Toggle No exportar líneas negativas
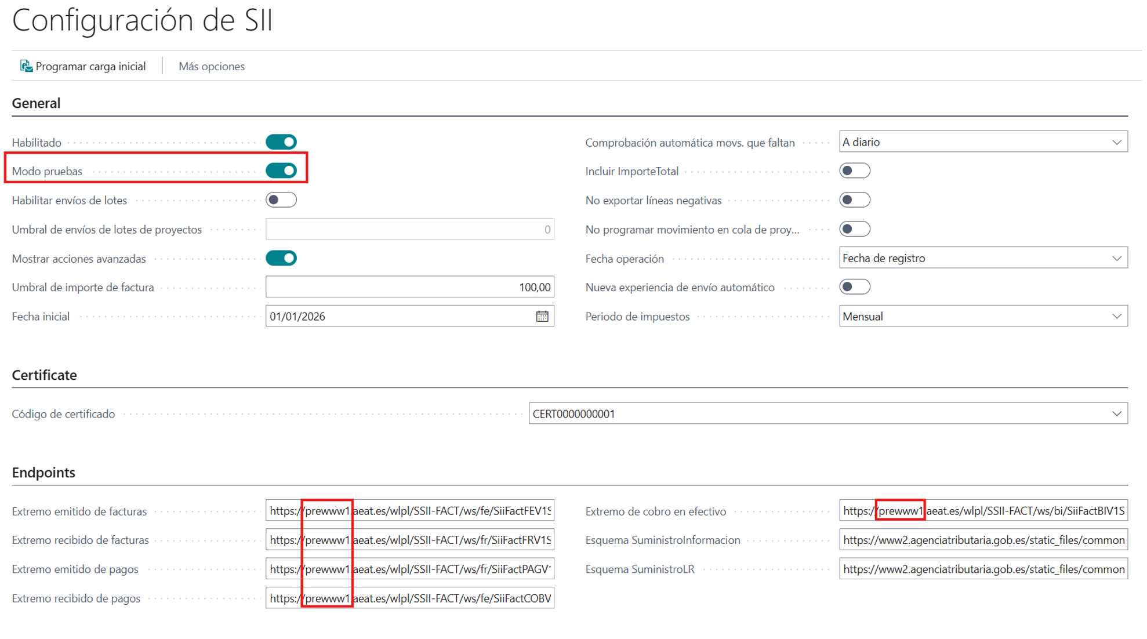 [854, 200]
